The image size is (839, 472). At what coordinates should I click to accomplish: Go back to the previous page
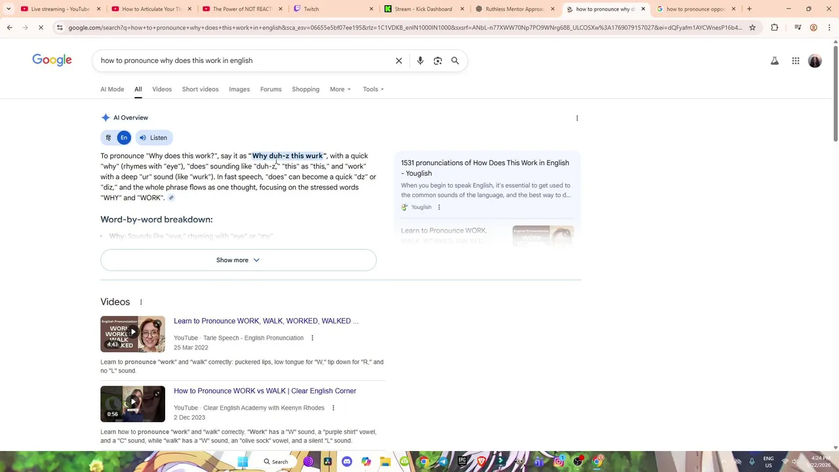click(x=9, y=28)
